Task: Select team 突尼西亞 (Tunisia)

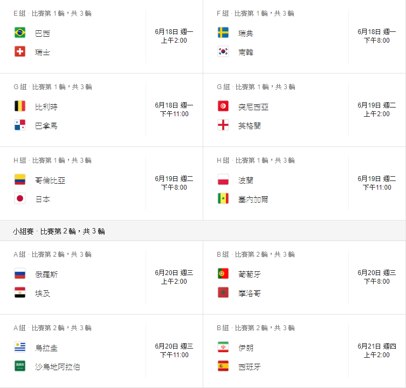Action: [x=253, y=107]
